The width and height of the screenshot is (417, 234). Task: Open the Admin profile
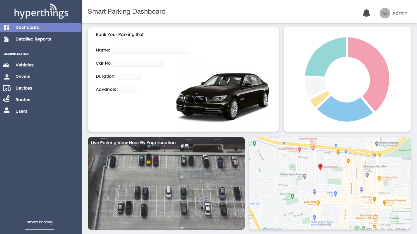[x=394, y=13]
